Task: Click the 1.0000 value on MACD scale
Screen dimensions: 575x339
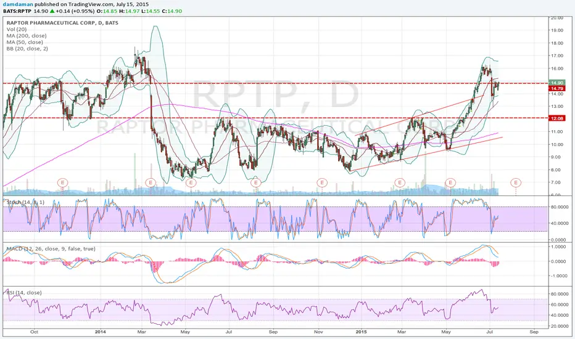Action: (559, 247)
